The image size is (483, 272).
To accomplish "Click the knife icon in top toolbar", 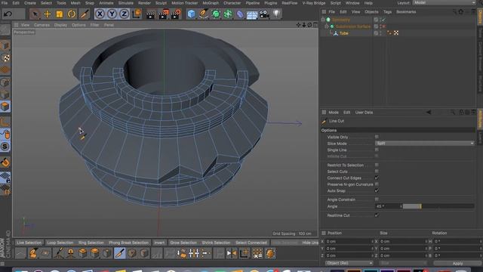I will (84, 14).
